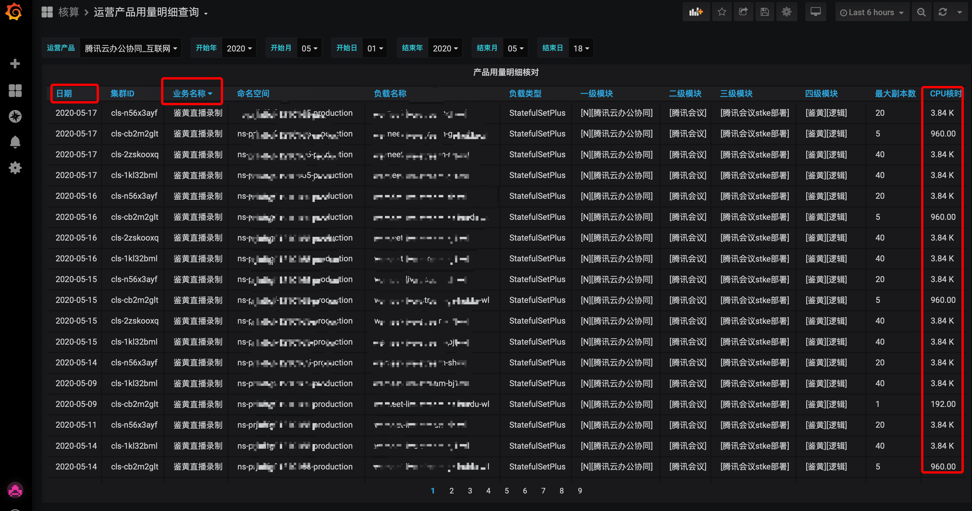972x511 pixels.
Task: Open the 开始月 05 dropdown
Action: pyautogui.click(x=309, y=48)
